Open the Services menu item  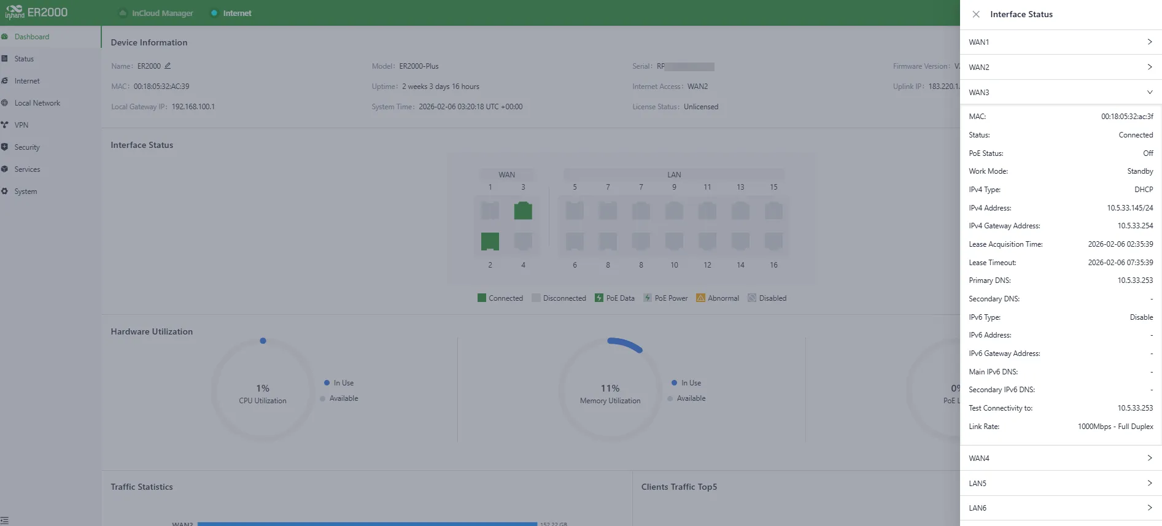click(x=50, y=169)
